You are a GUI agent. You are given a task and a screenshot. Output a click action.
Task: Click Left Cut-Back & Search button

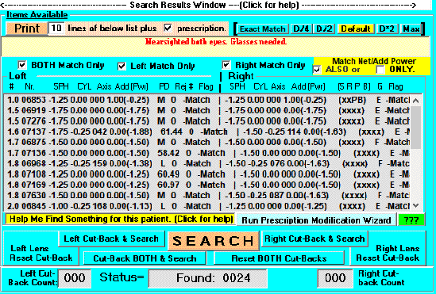click(111, 239)
